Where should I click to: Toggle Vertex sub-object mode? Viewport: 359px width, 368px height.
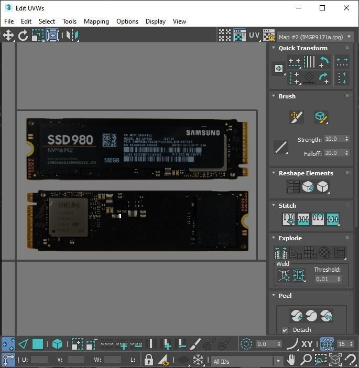[x=8, y=344]
